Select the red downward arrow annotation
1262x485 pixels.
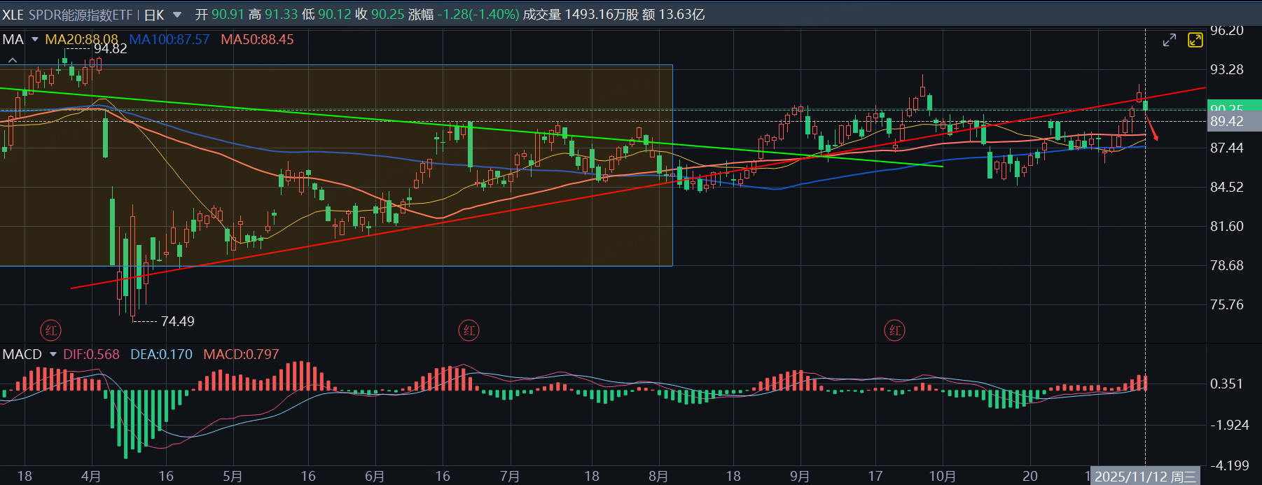(1151, 127)
